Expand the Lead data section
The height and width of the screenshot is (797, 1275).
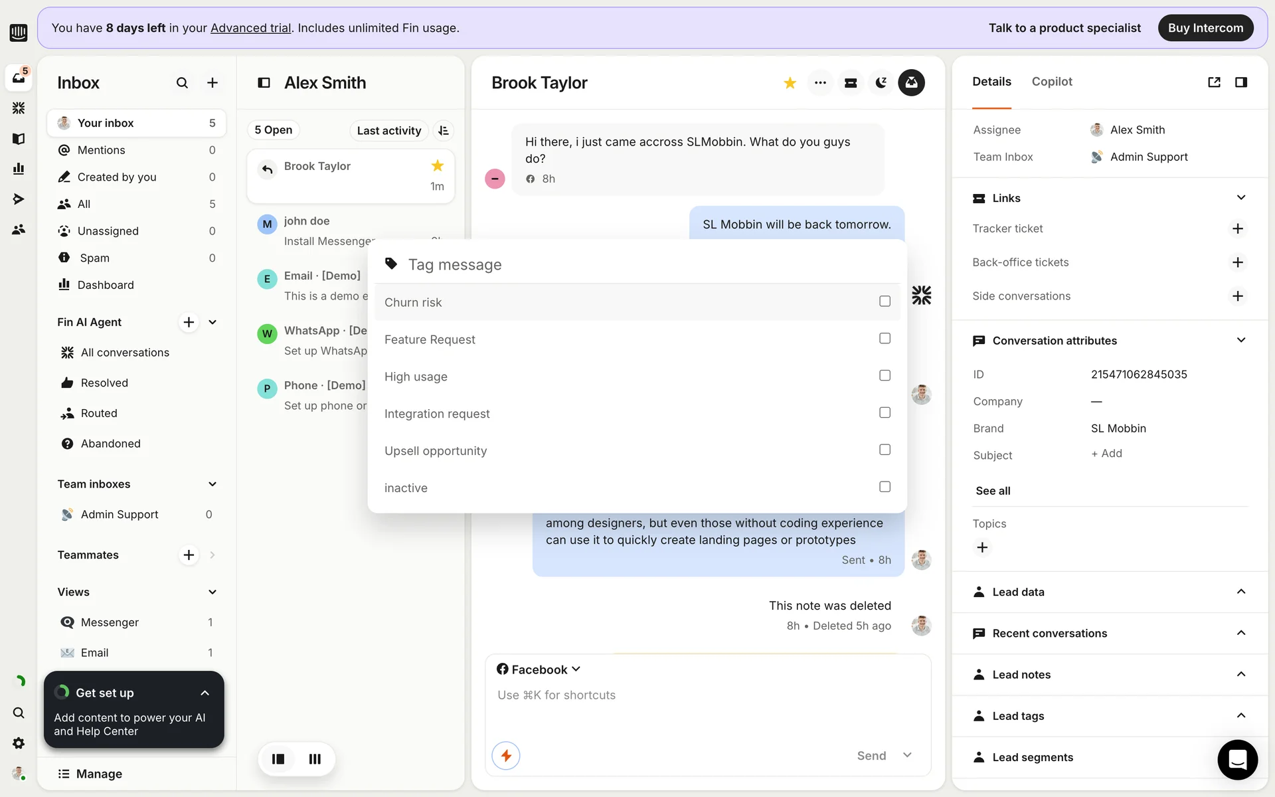coord(1240,592)
